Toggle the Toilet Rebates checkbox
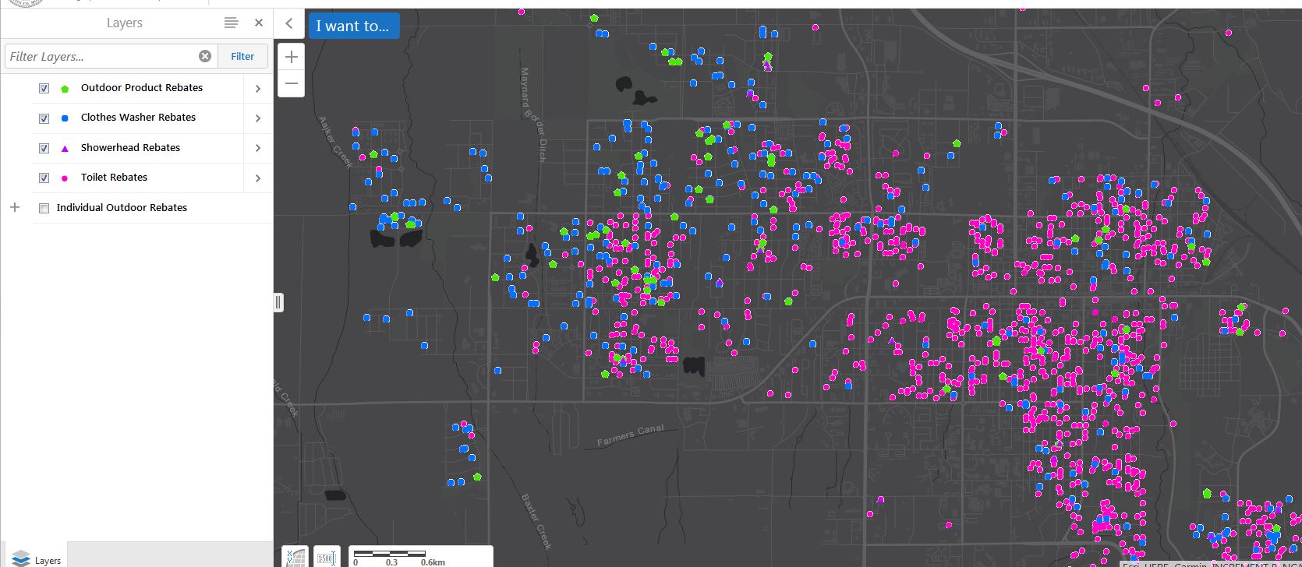The height and width of the screenshot is (567, 1302). [x=44, y=178]
